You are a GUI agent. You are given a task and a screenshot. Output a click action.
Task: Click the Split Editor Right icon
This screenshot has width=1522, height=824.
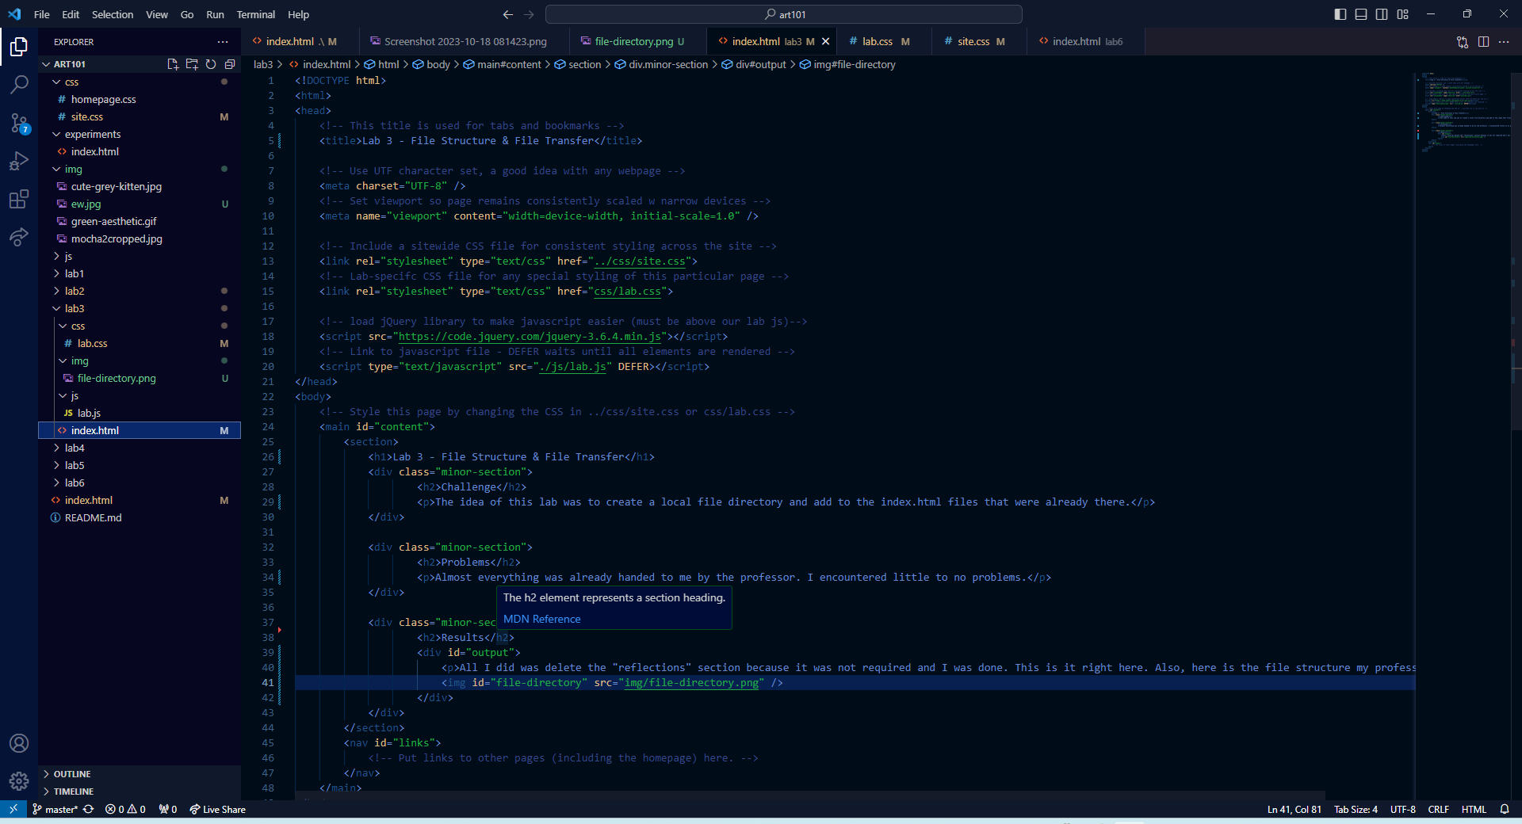tap(1483, 41)
